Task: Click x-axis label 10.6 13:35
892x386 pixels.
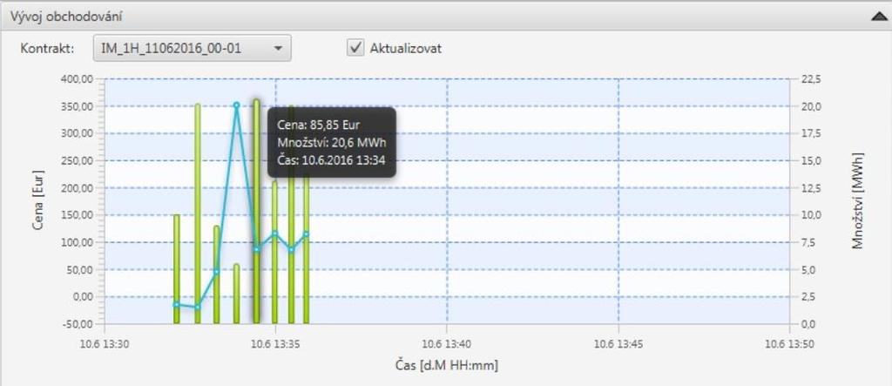Action: point(275,344)
